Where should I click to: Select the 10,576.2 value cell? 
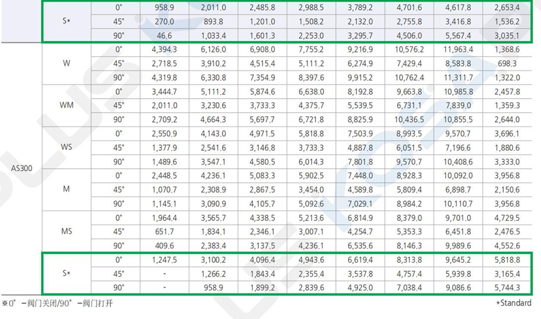[x=409, y=50]
